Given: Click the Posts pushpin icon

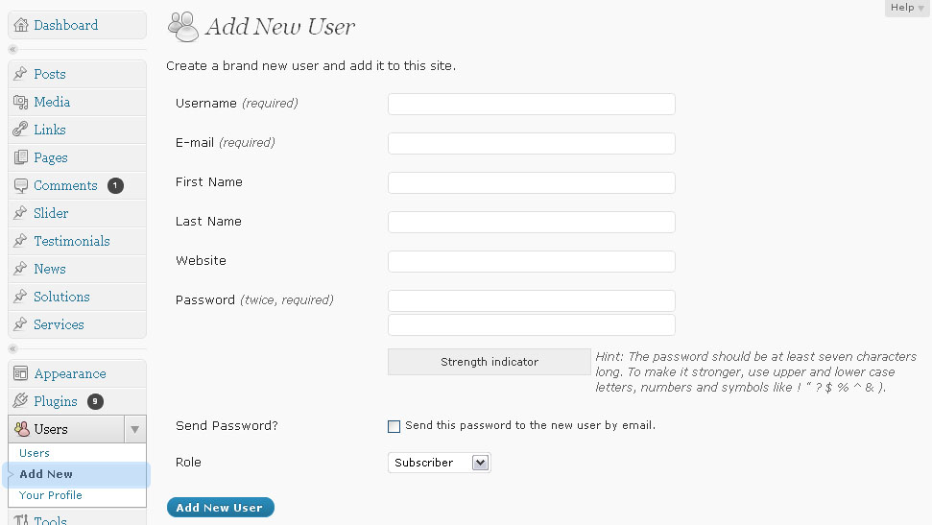Looking at the screenshot, I should pos(21,74).
